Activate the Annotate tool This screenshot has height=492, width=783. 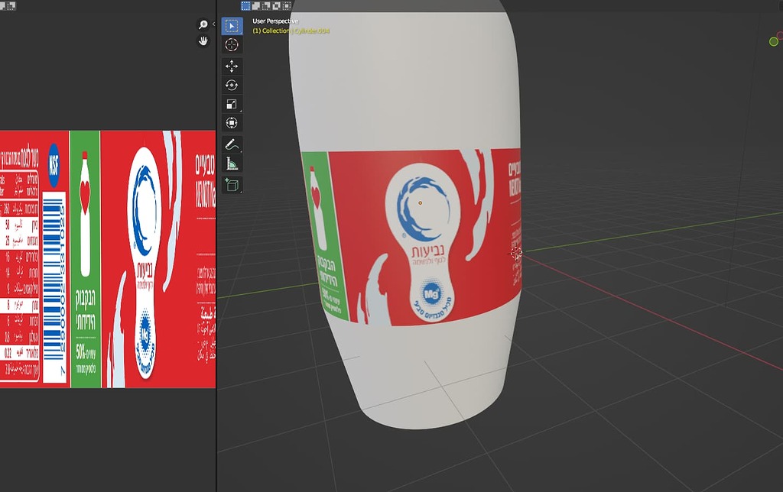231,143
